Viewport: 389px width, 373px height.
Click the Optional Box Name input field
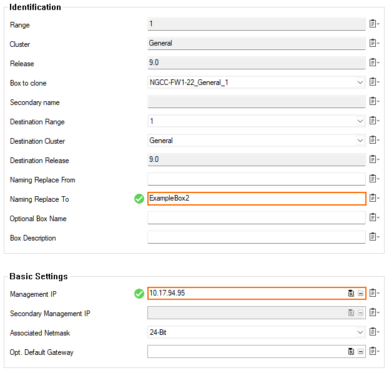point(257,217)
